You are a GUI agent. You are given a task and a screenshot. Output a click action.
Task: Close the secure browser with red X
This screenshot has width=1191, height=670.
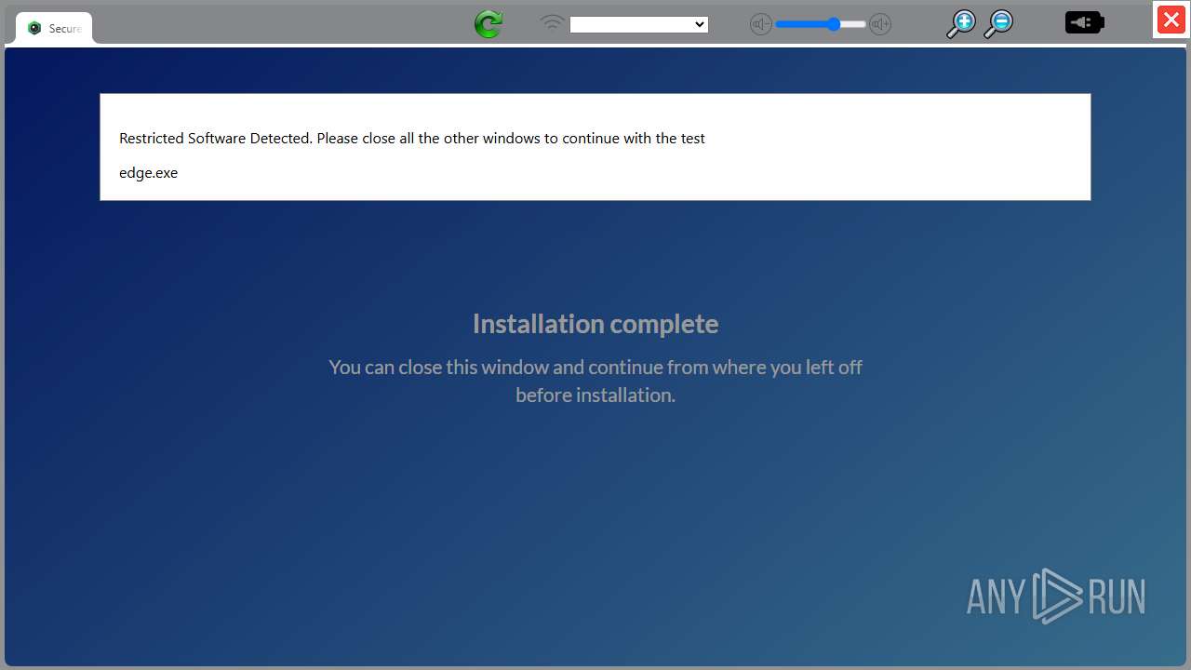[1171, 20]
